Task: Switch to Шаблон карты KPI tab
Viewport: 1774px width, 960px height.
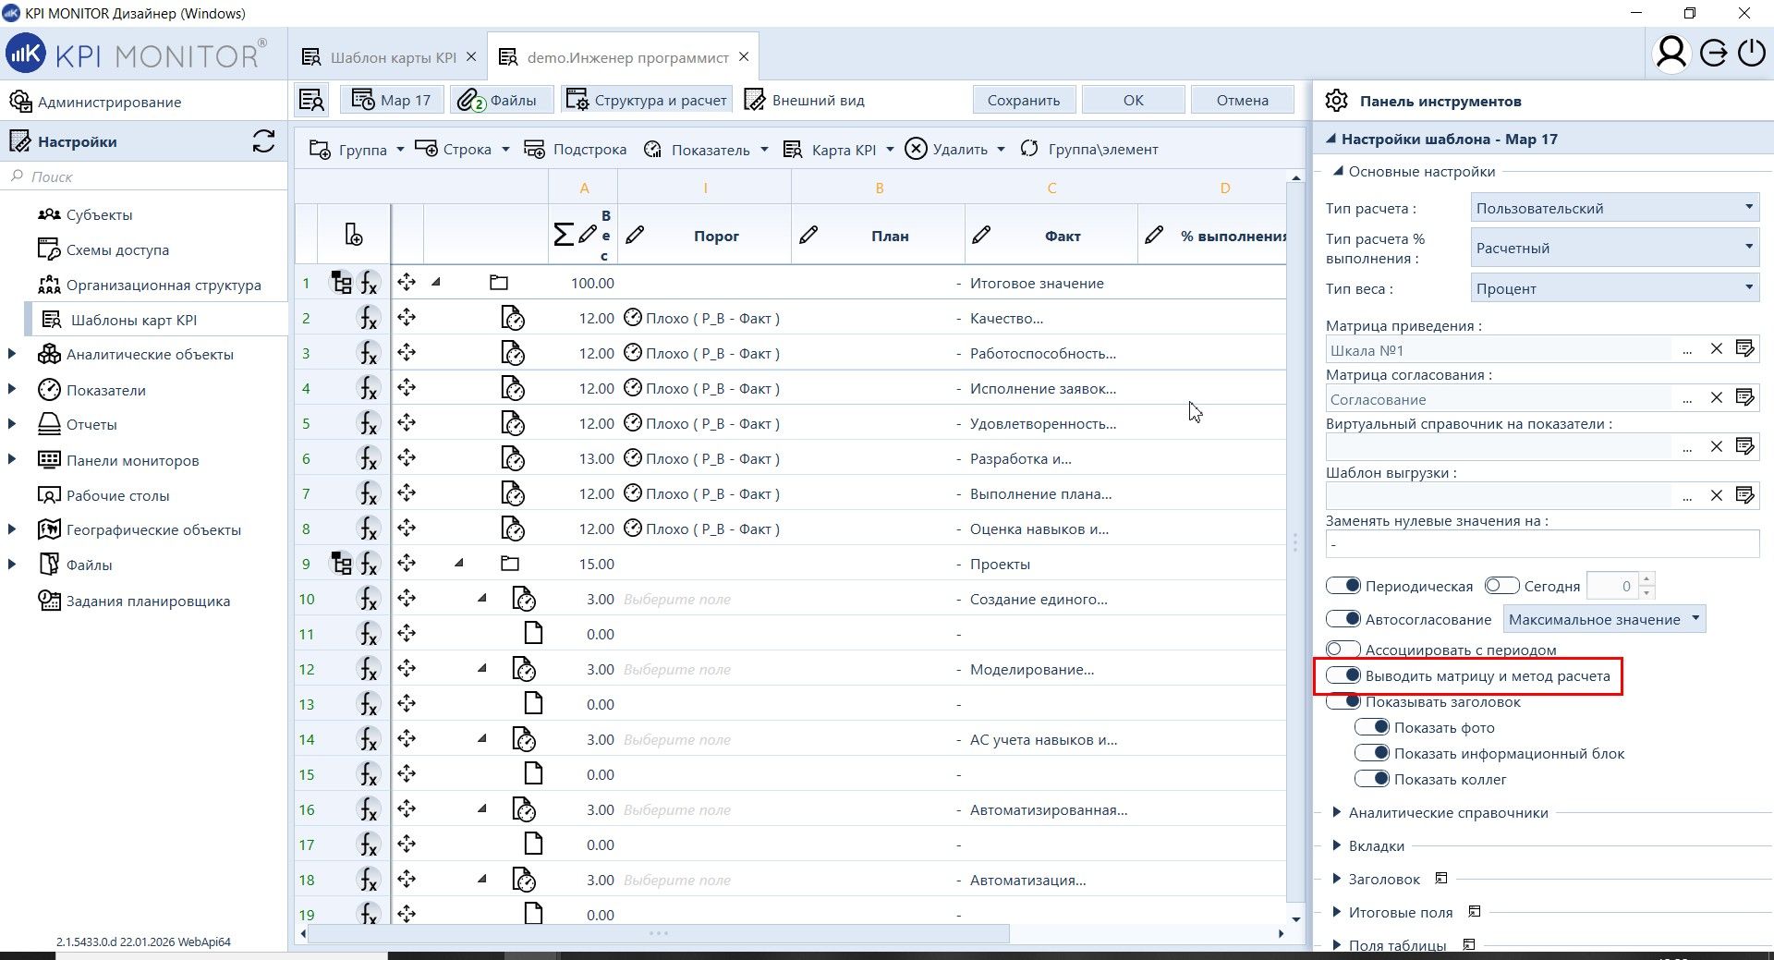Action: (391, 57)
